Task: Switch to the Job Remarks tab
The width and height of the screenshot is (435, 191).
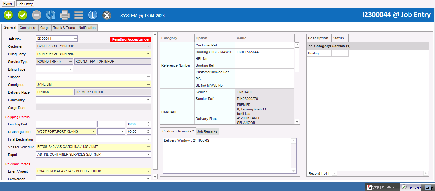Action: (207, 131)
